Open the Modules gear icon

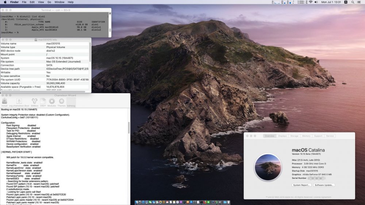coord(52,102)
